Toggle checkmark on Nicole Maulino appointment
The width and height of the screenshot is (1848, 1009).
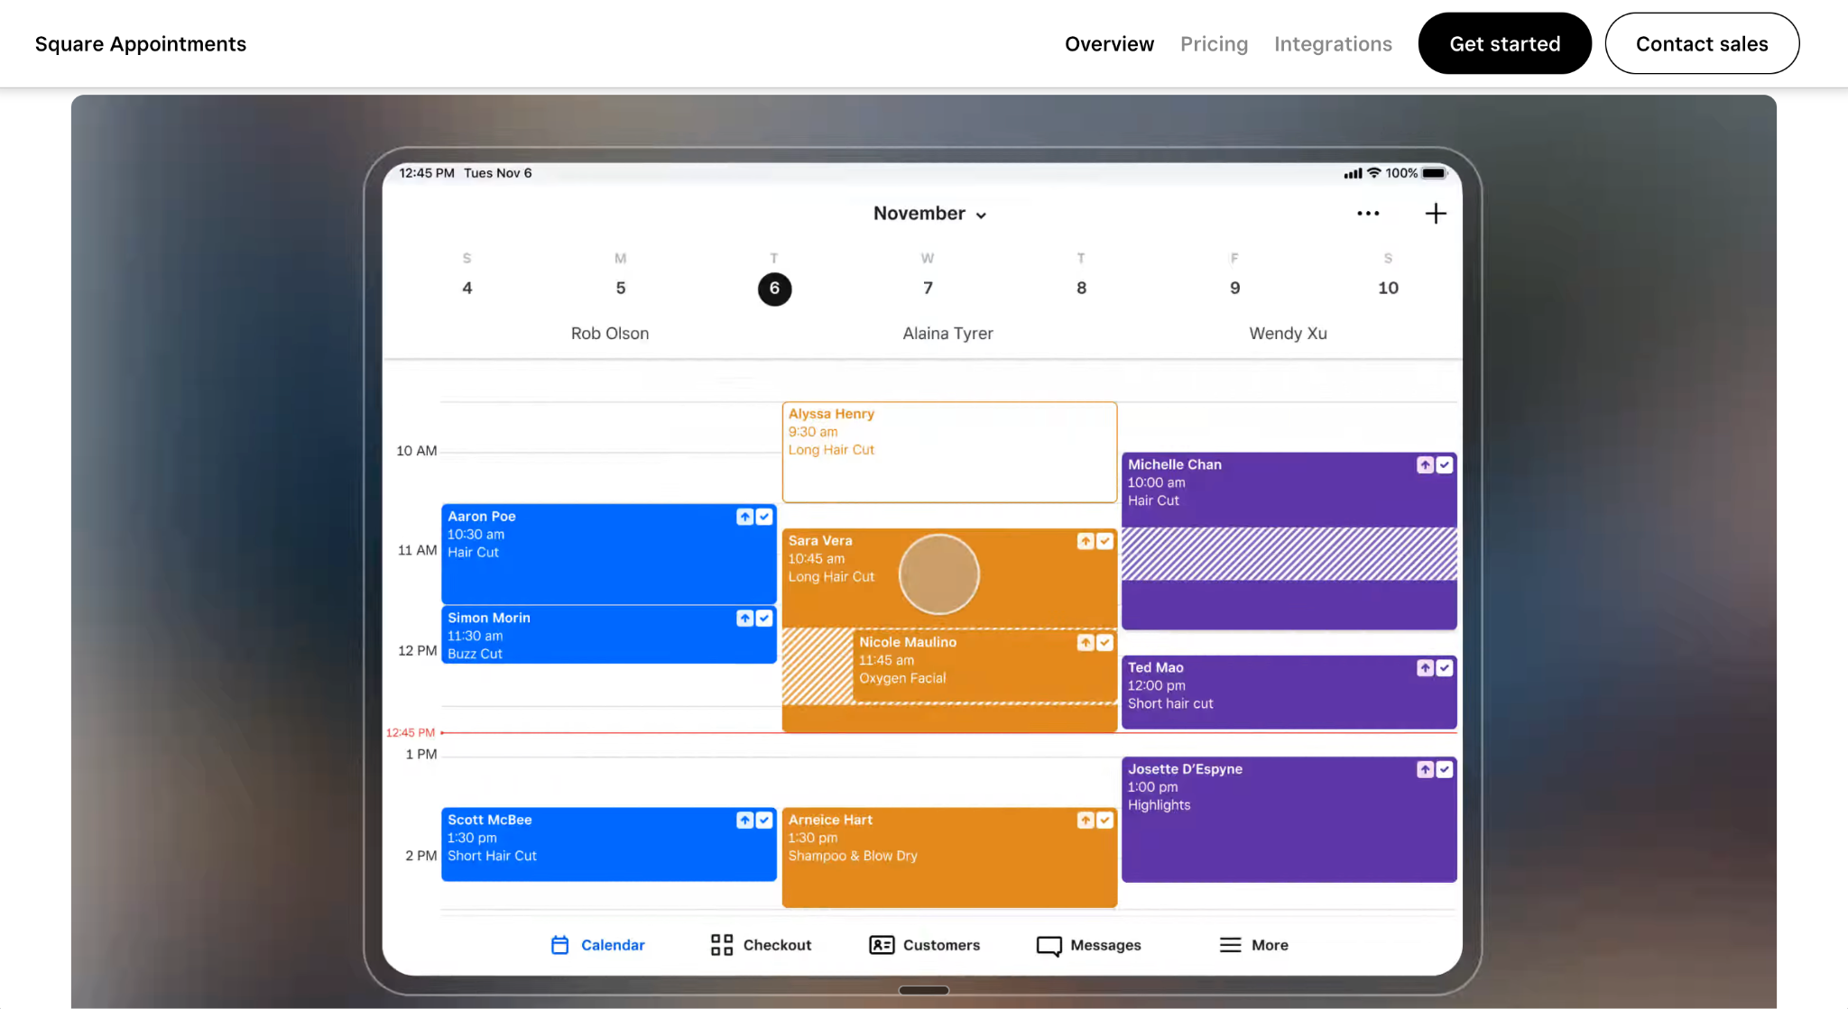1105,643
